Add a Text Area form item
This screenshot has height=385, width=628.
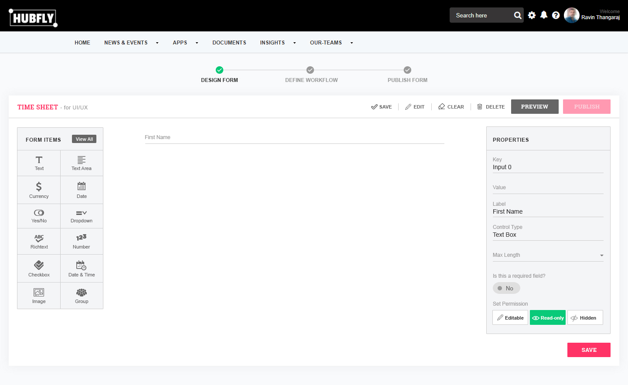pos(82,163)
